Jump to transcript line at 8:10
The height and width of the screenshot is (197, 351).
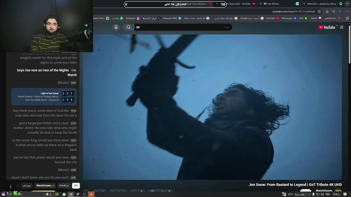point(44,113)
